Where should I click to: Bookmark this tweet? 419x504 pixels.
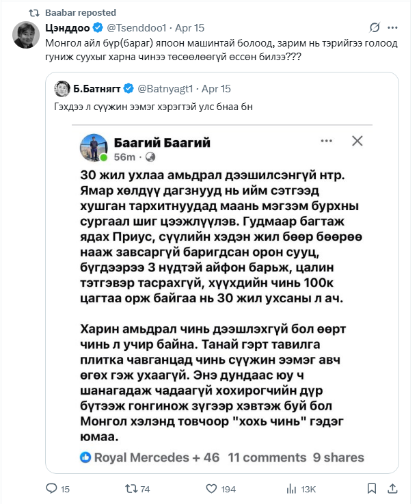pyautogui.click(x=372, y=489)
